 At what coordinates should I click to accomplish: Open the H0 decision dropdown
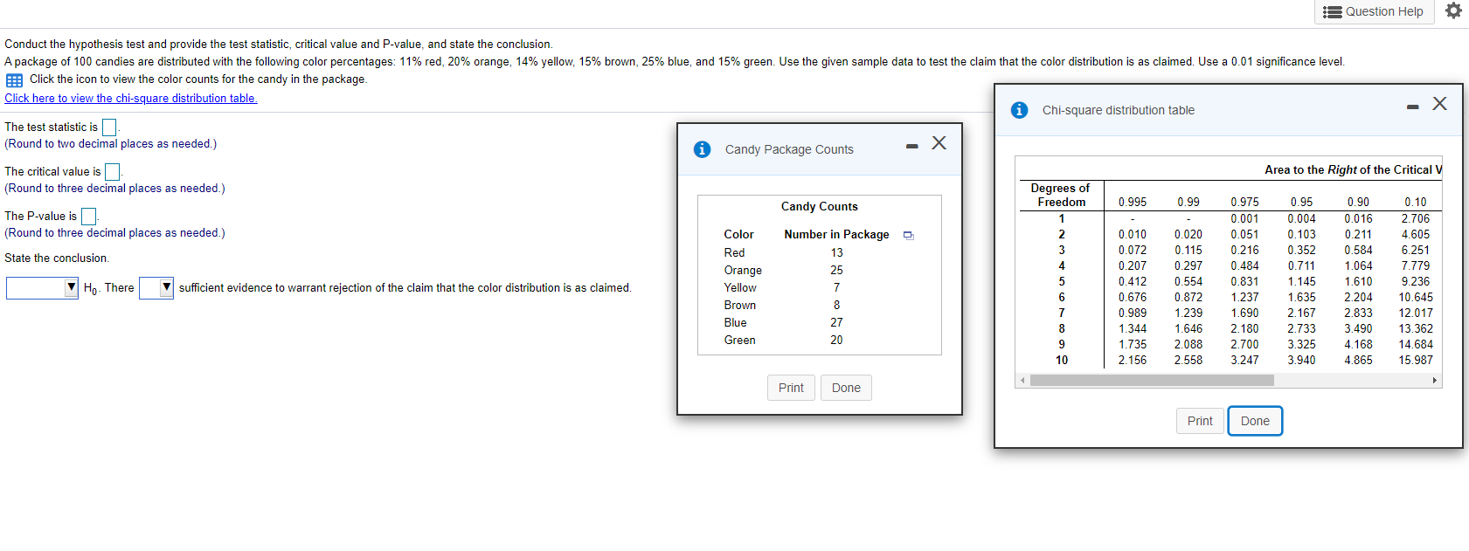[x=42, y=288]
